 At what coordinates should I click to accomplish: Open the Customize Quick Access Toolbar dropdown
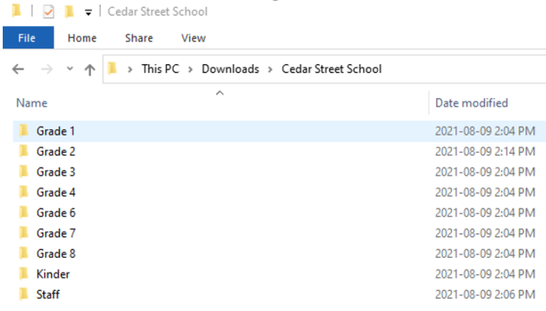tap(87, 12)
